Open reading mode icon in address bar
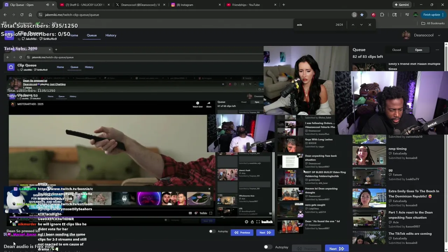The height and width of the screenshot is (252, 448). 354,15
